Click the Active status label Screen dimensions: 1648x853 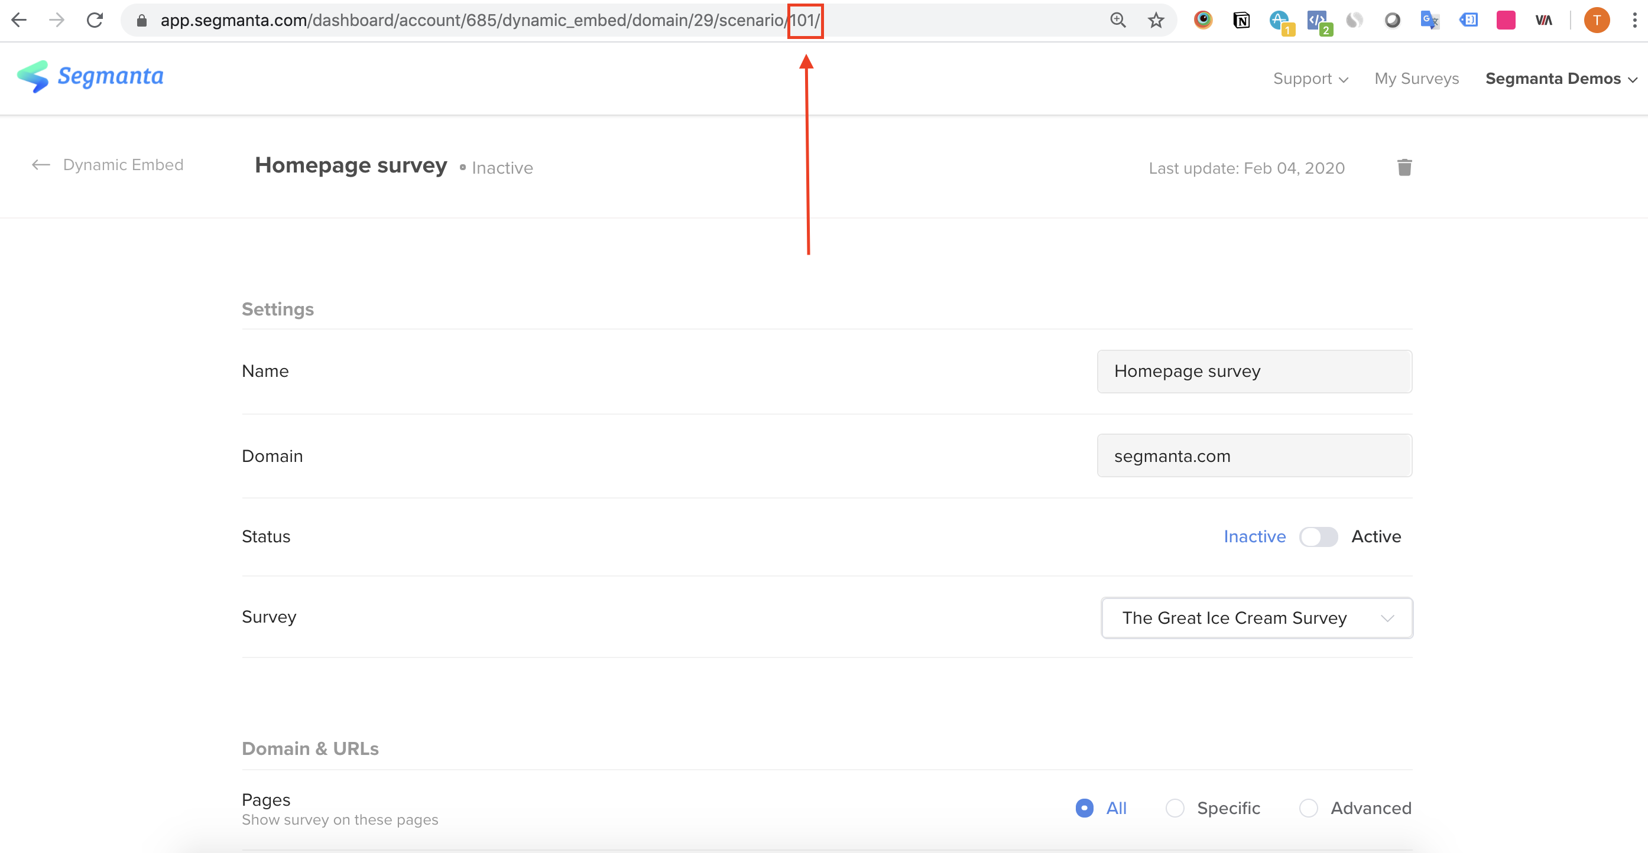coord(1376,536)
